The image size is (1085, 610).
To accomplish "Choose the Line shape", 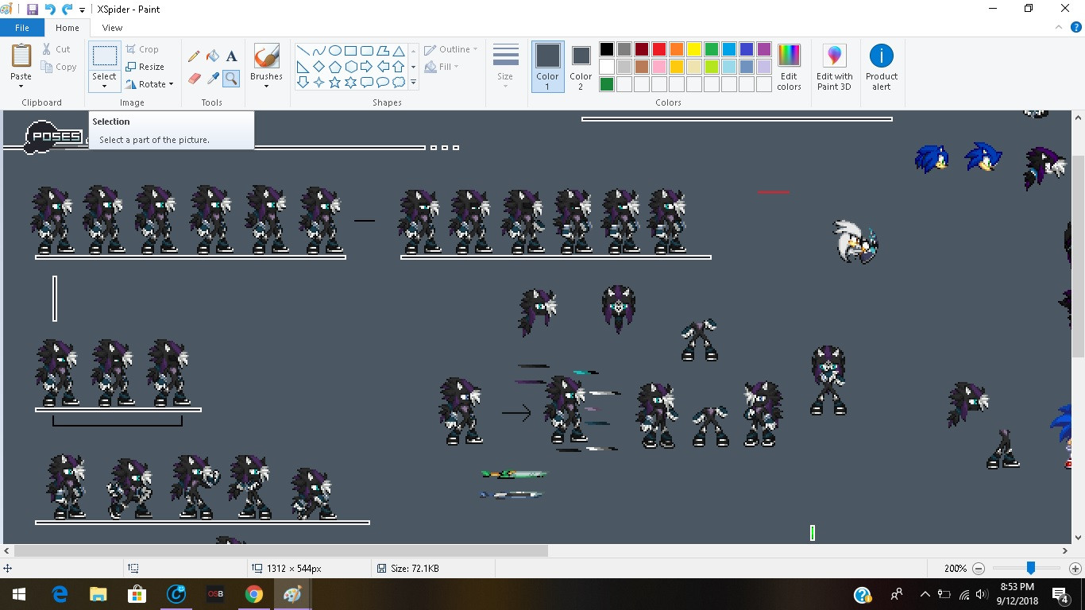I will 303,51.
